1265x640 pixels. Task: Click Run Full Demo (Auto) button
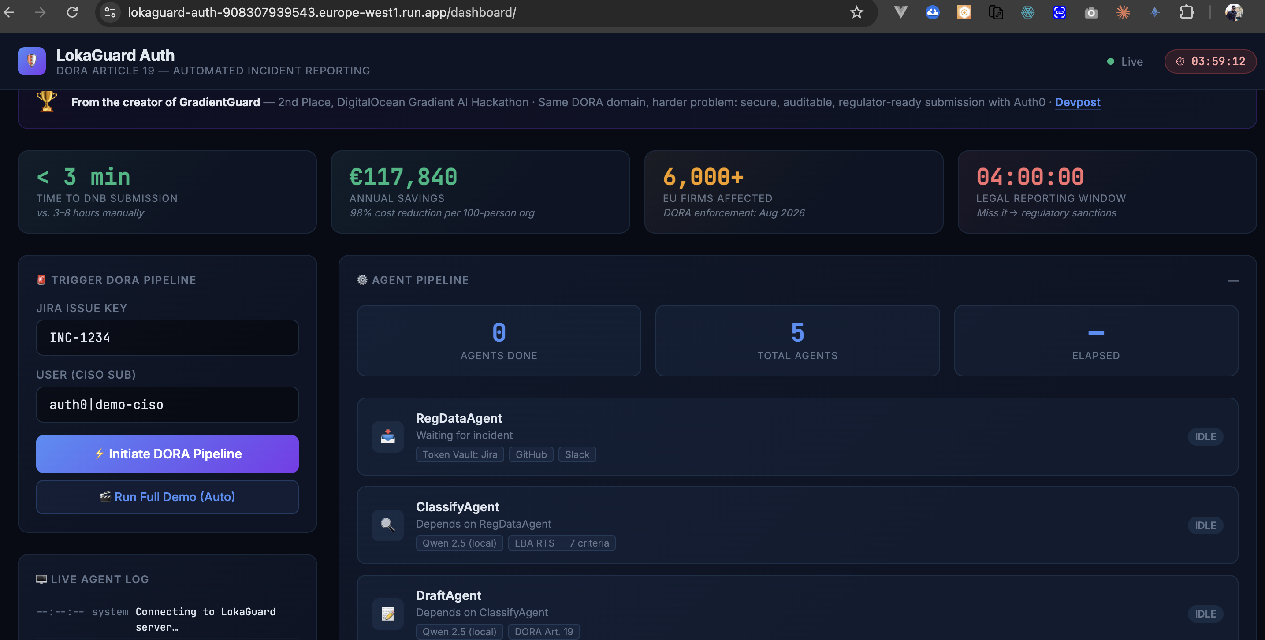click(x=167, y=497)
